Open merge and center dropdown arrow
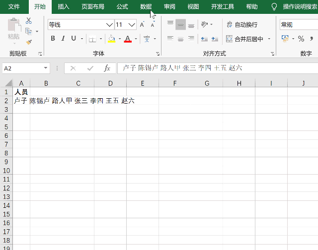This screenshot has width=318, height=250. (x=269, y=39)
